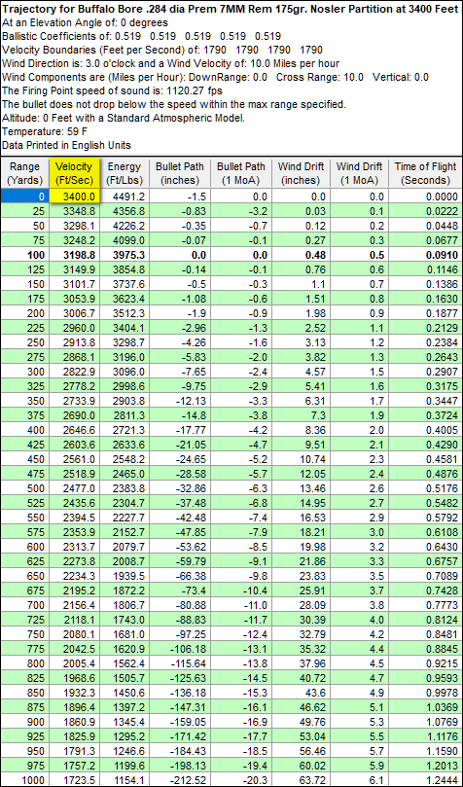Select the bold Range 100 row cell
Screen dimensions: 463x787
tap(25, 255)
